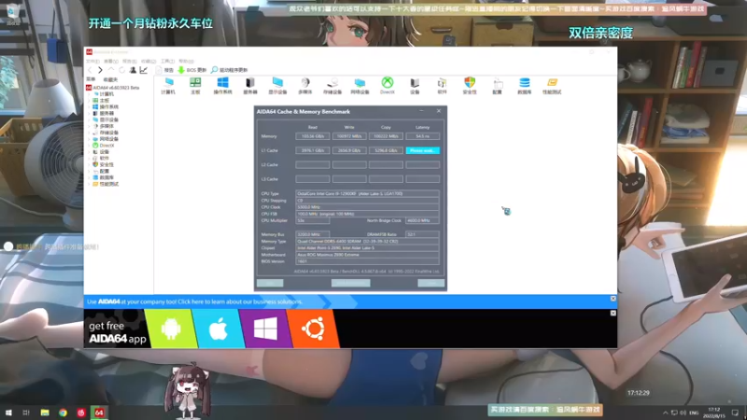This screenshot has height=420, width=747.
Task: Click the graph chart toolbar icon
Action: click(144, 70)
